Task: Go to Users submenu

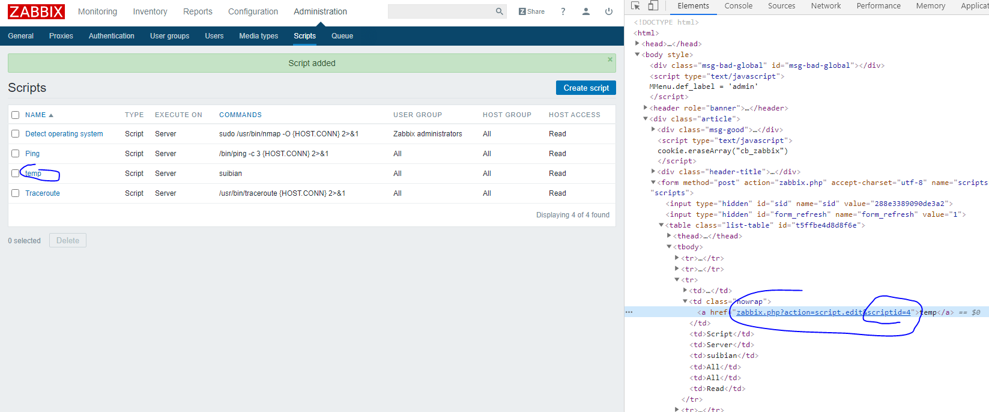Action: [214, 36]
